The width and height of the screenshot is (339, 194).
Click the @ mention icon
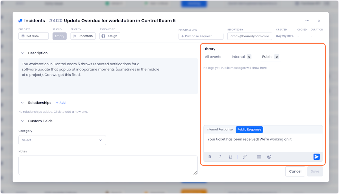[269, 157]
